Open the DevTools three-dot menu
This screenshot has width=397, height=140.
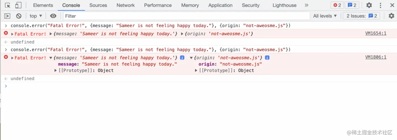point(381,5)
